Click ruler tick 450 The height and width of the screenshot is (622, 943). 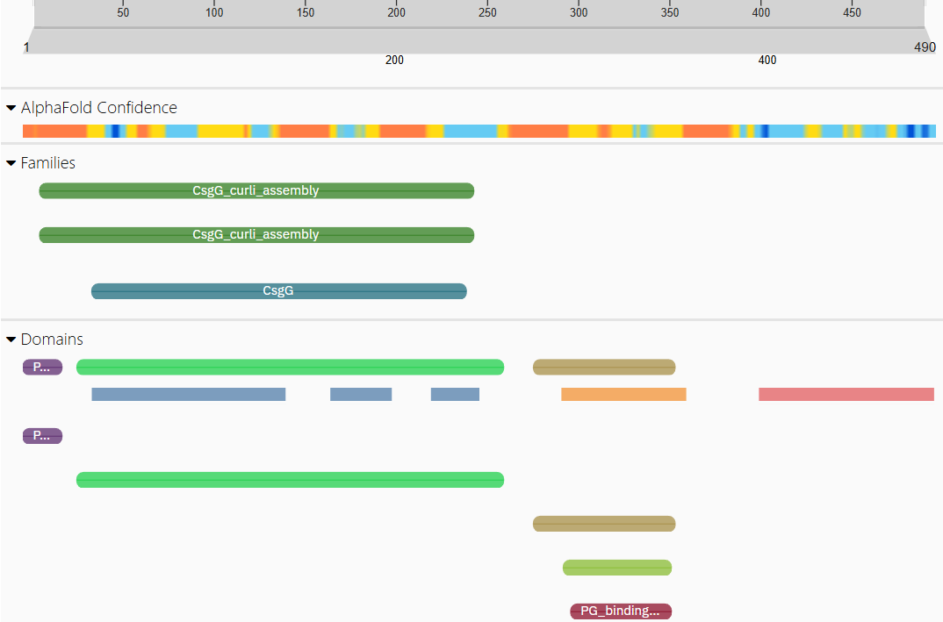(x=853, y=12)
